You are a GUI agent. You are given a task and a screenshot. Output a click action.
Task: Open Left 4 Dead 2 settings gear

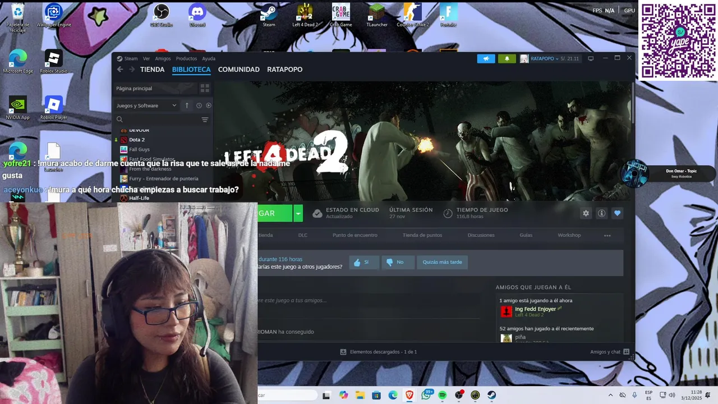pyautogui.click(x=586, y=213)
